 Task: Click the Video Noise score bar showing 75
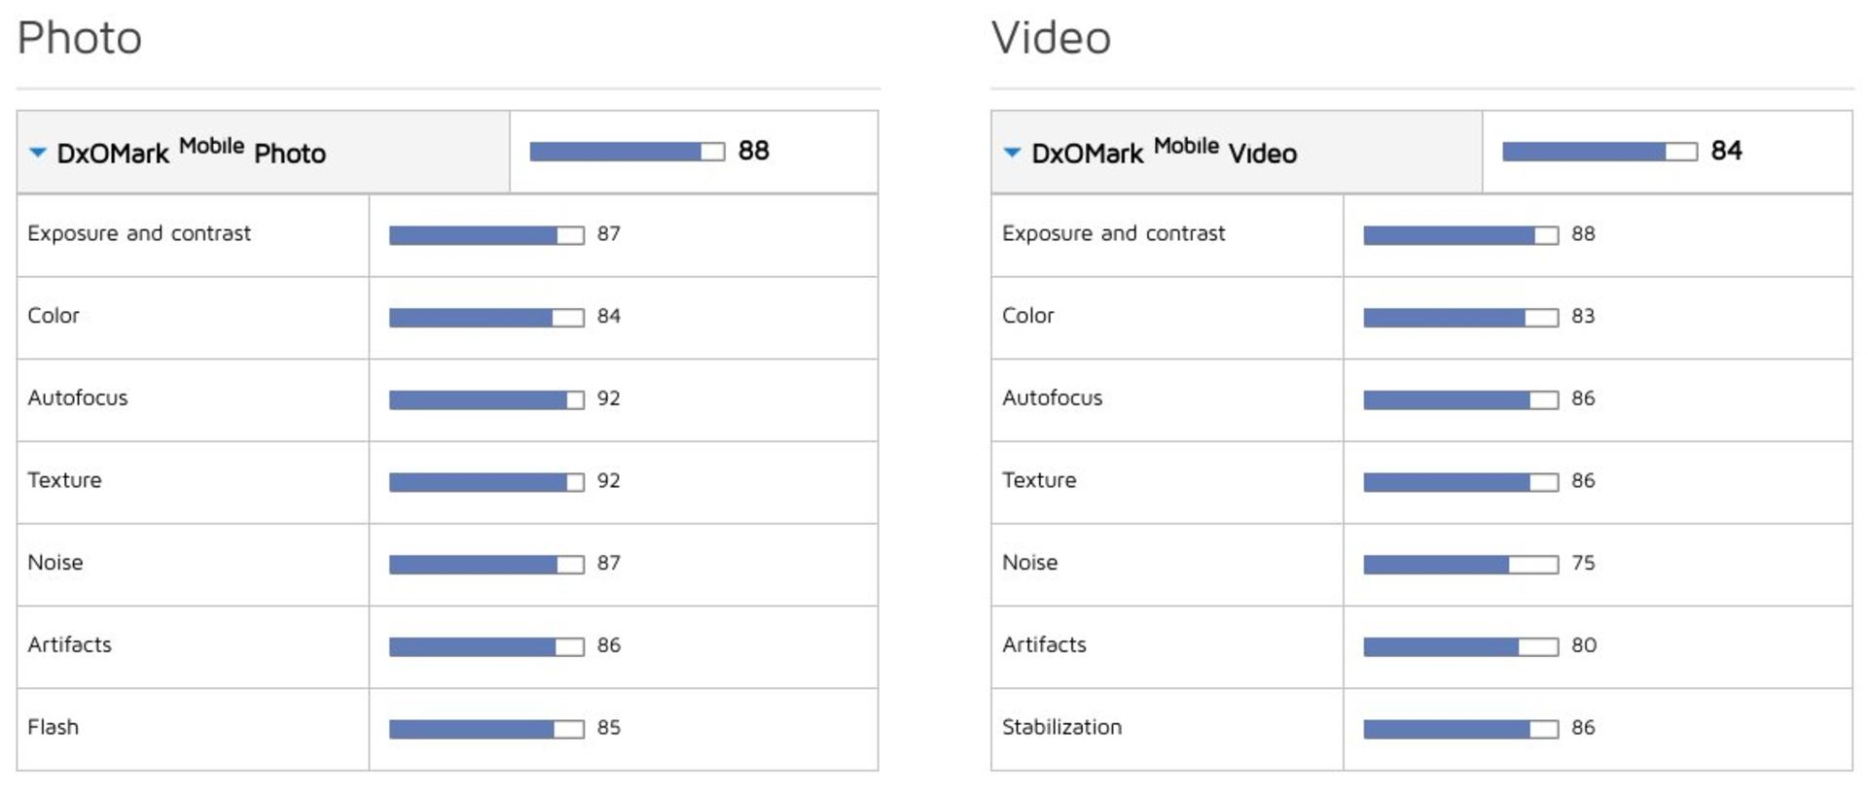pyautogui.click(x=1459, y=565)
